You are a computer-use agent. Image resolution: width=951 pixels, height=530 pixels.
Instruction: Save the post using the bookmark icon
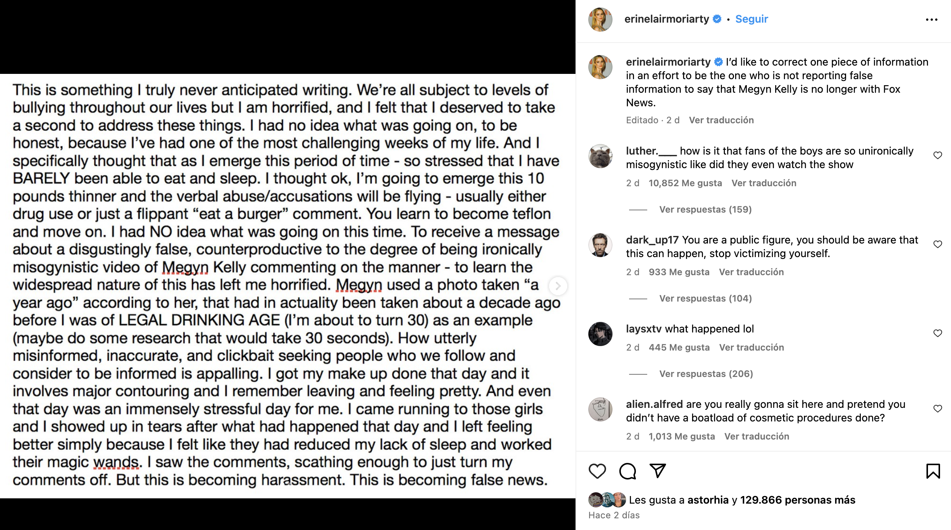click(x=934, y=471)
